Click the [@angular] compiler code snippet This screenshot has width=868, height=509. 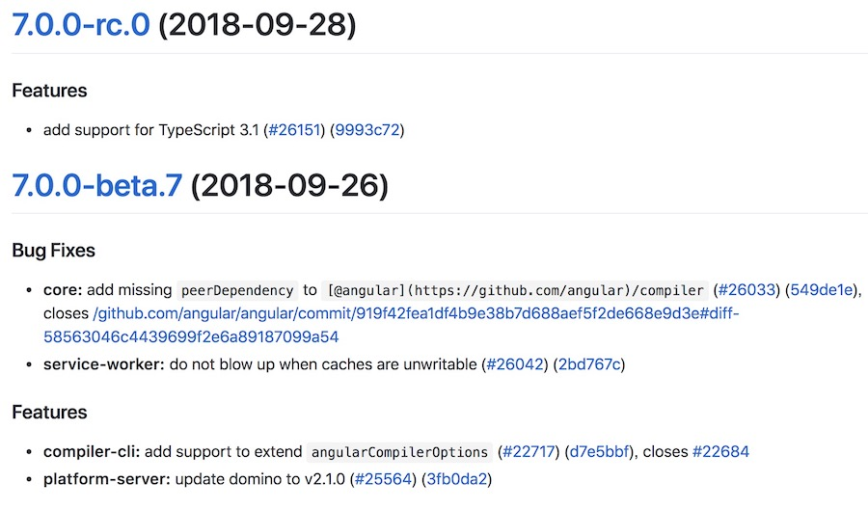515,290
